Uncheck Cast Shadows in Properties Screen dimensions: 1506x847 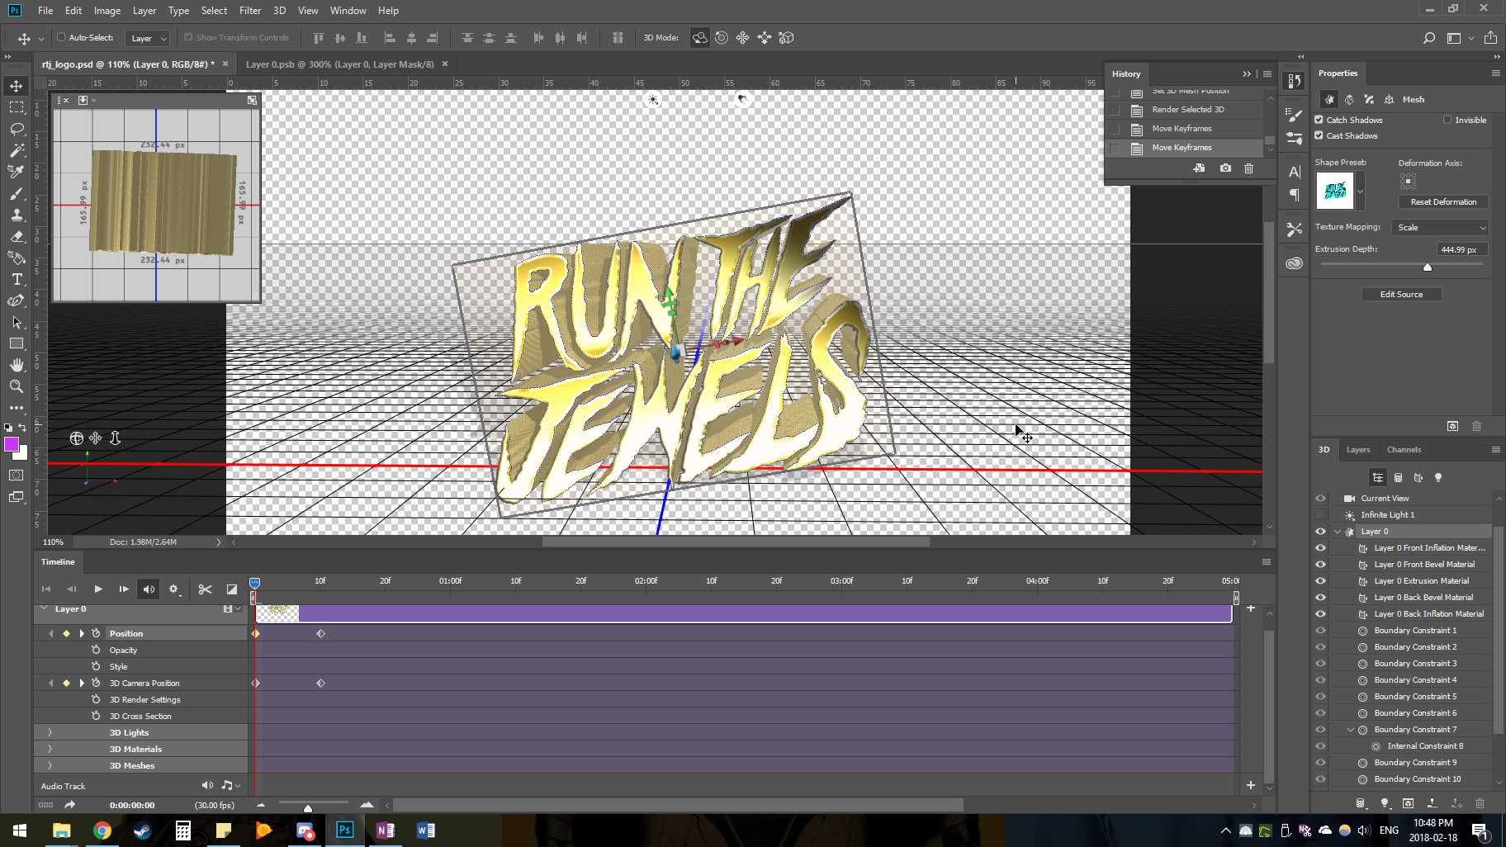[1319, 135]
